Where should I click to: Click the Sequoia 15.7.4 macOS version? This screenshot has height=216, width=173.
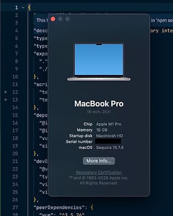[110, 148]
